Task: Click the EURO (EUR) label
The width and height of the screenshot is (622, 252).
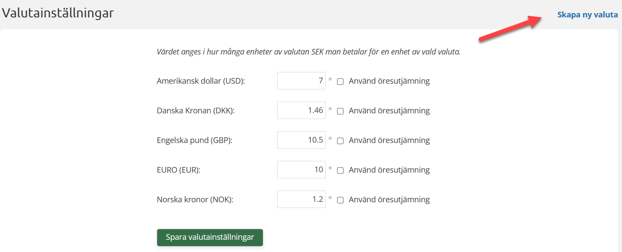Action: tap(178, 170)
